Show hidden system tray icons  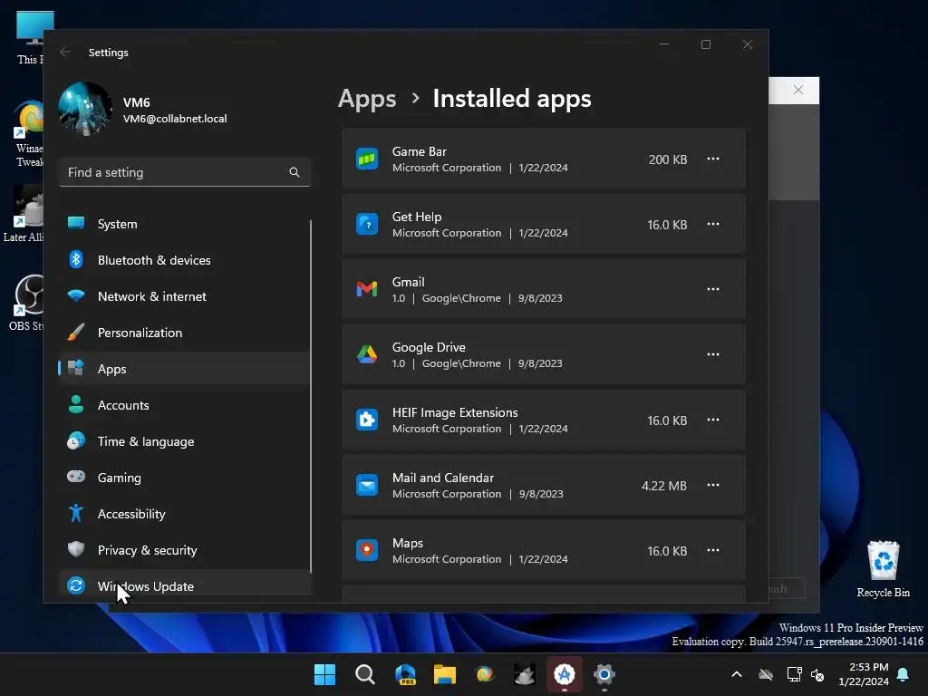tap(737, 674)
